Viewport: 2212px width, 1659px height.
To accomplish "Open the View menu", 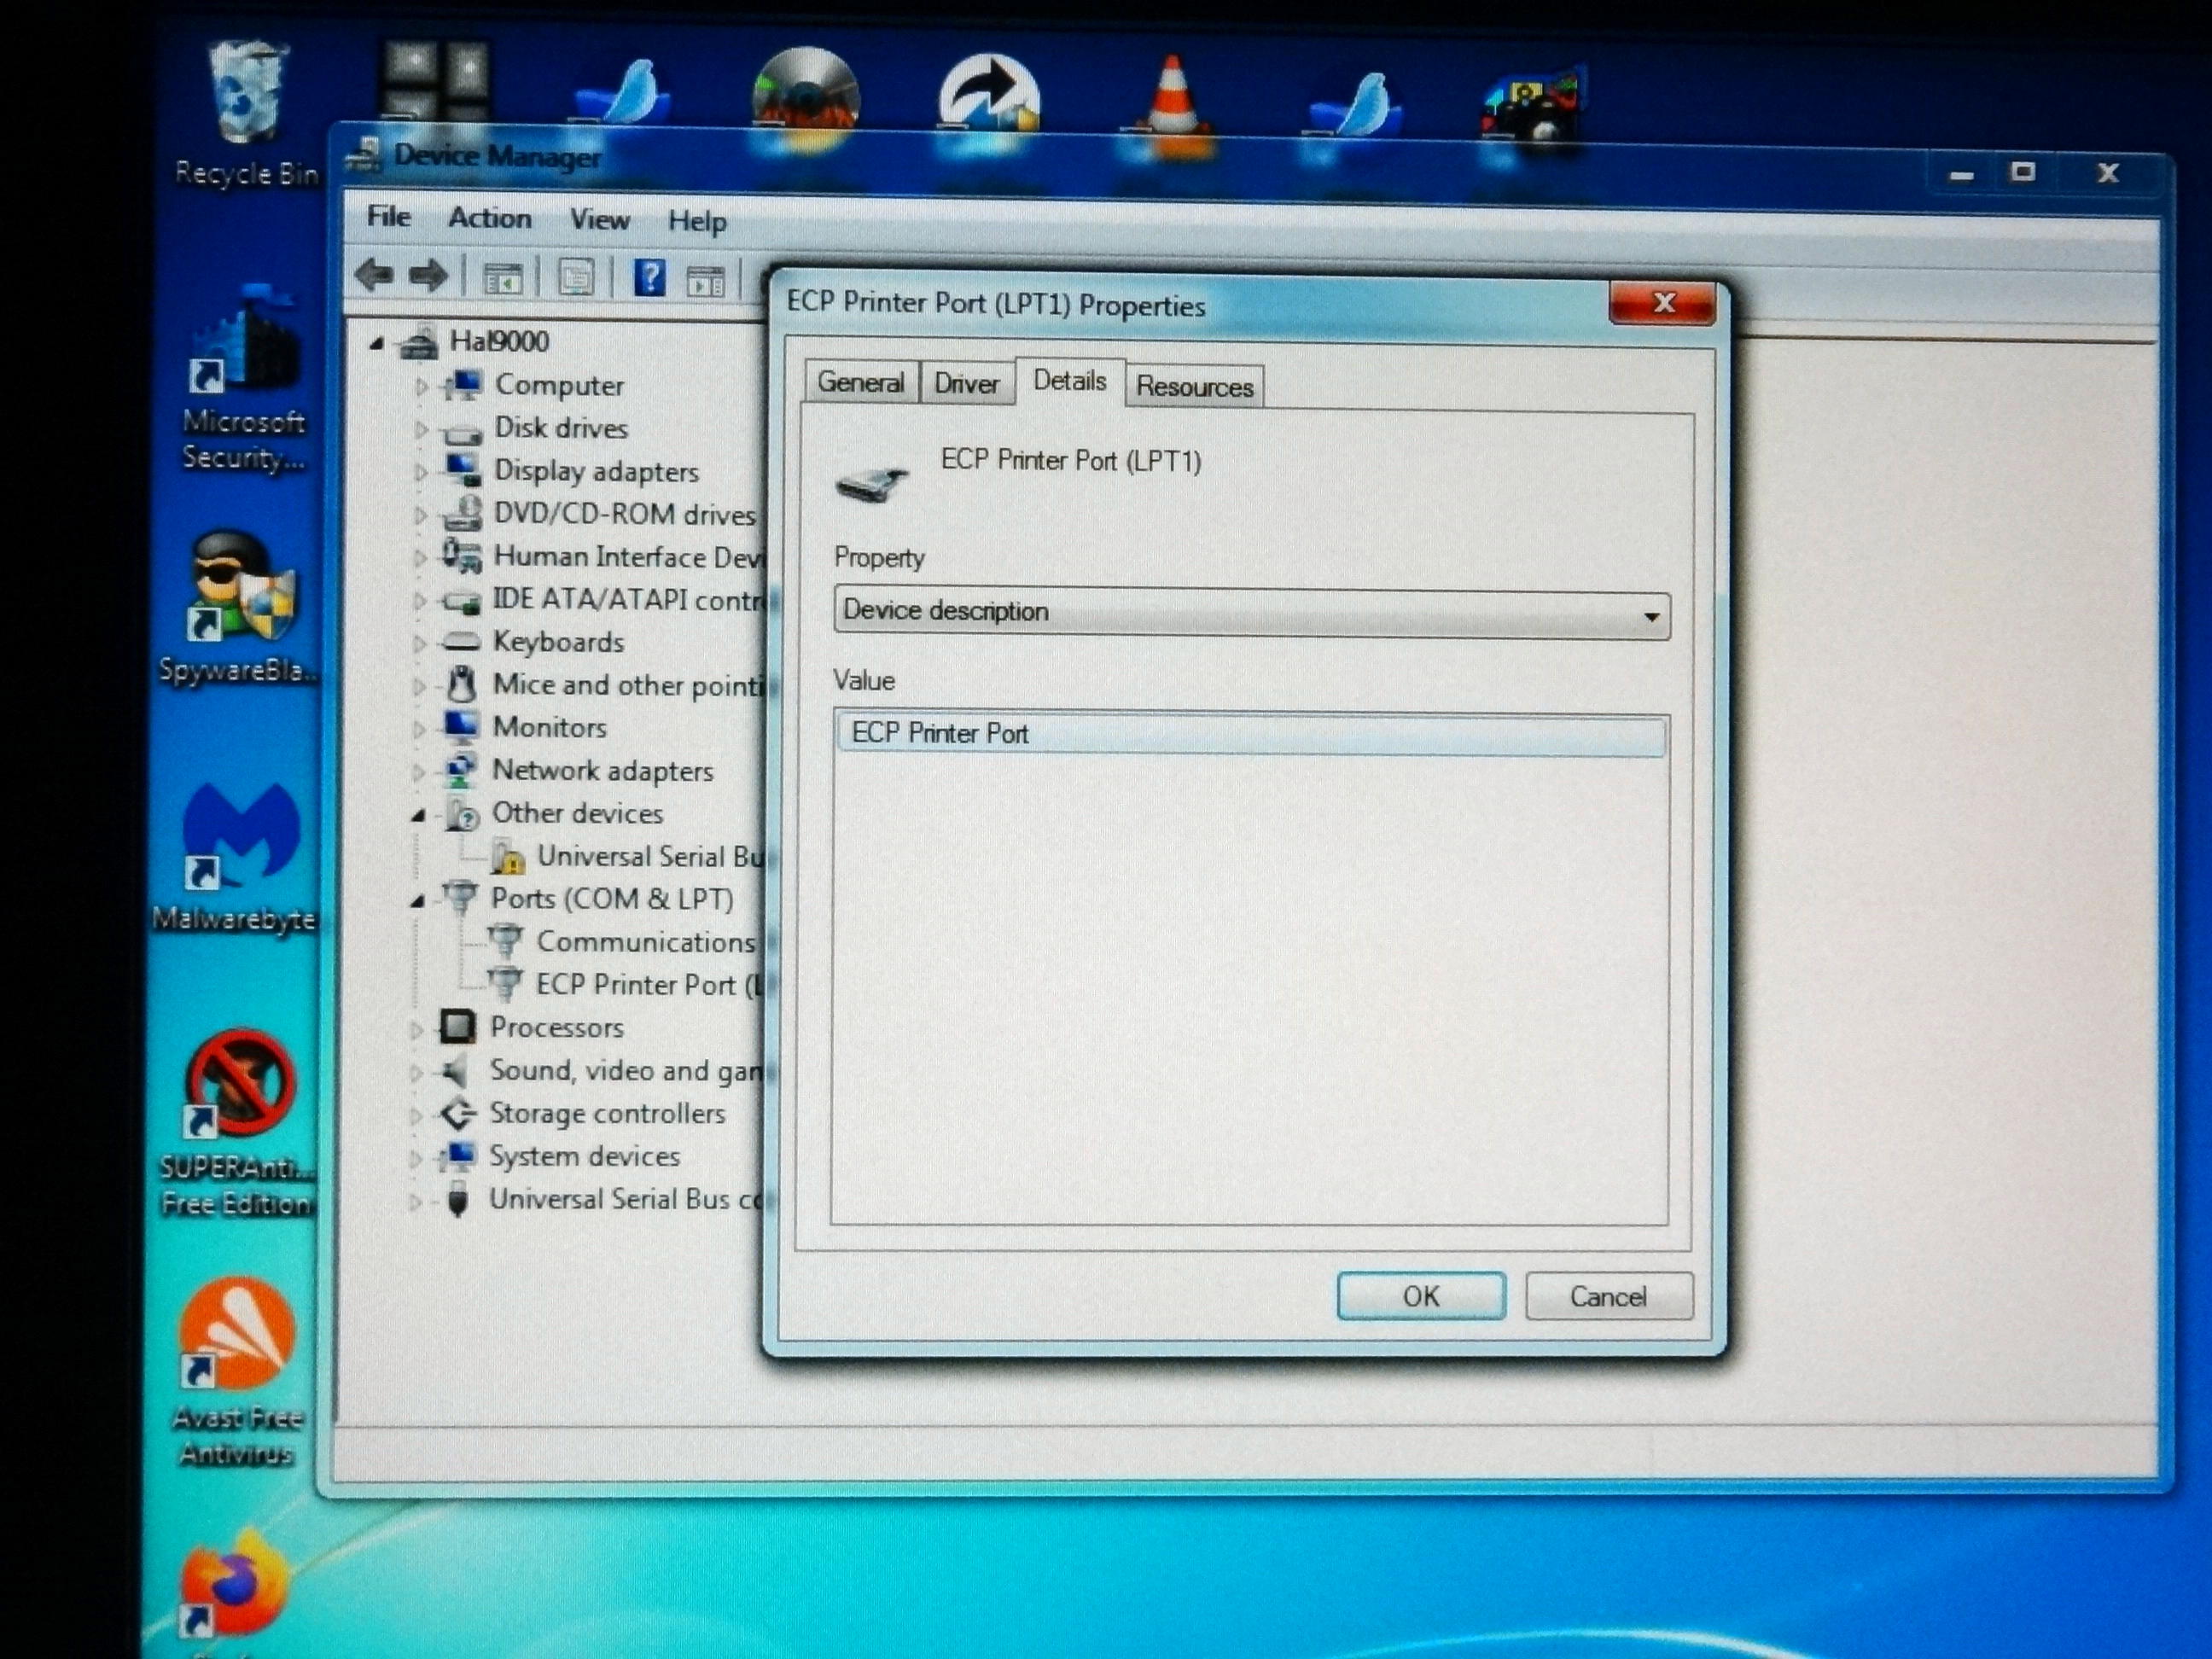I will point(599,220).
